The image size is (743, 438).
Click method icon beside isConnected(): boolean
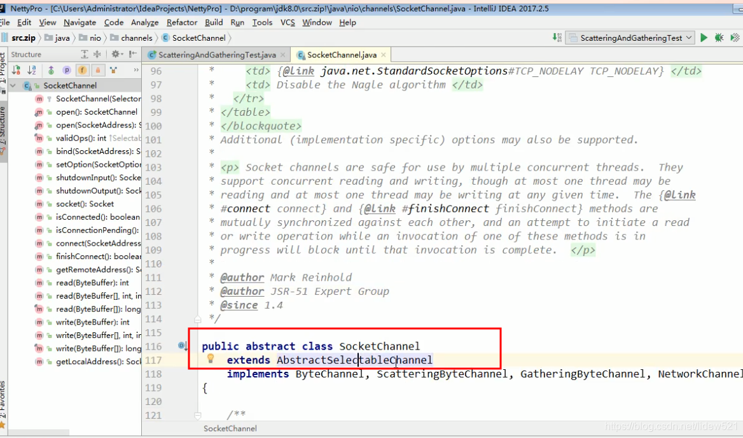39,217
